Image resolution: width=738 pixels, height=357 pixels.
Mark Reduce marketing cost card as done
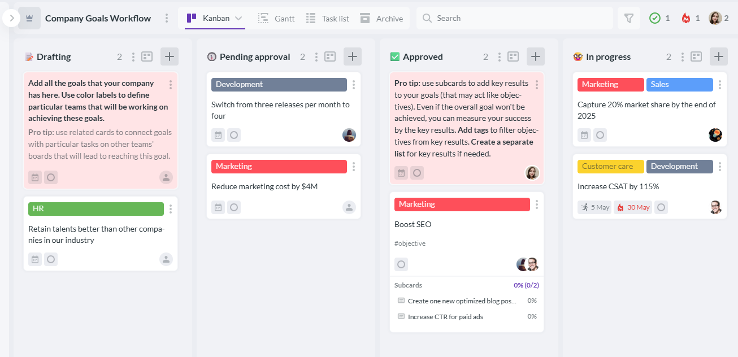point(234,207)
